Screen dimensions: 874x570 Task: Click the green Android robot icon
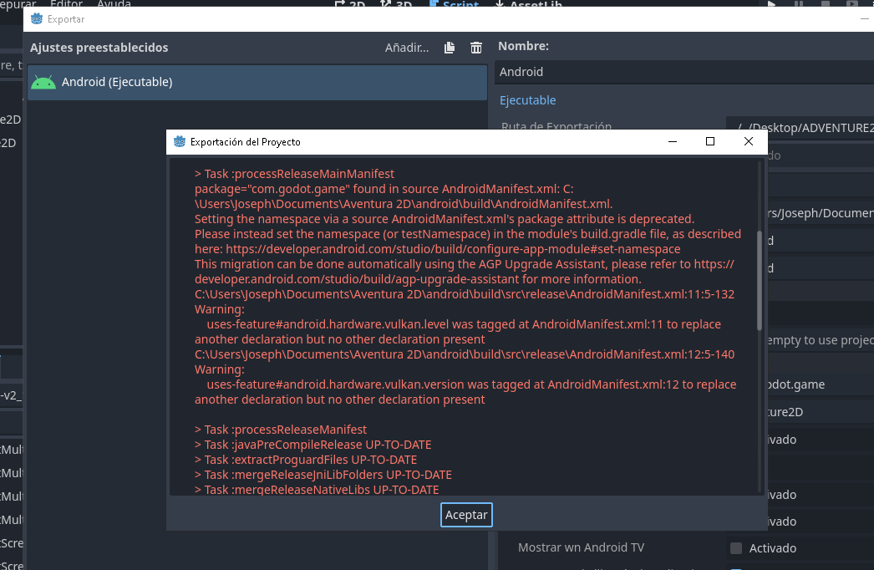(x=43, y=82)
